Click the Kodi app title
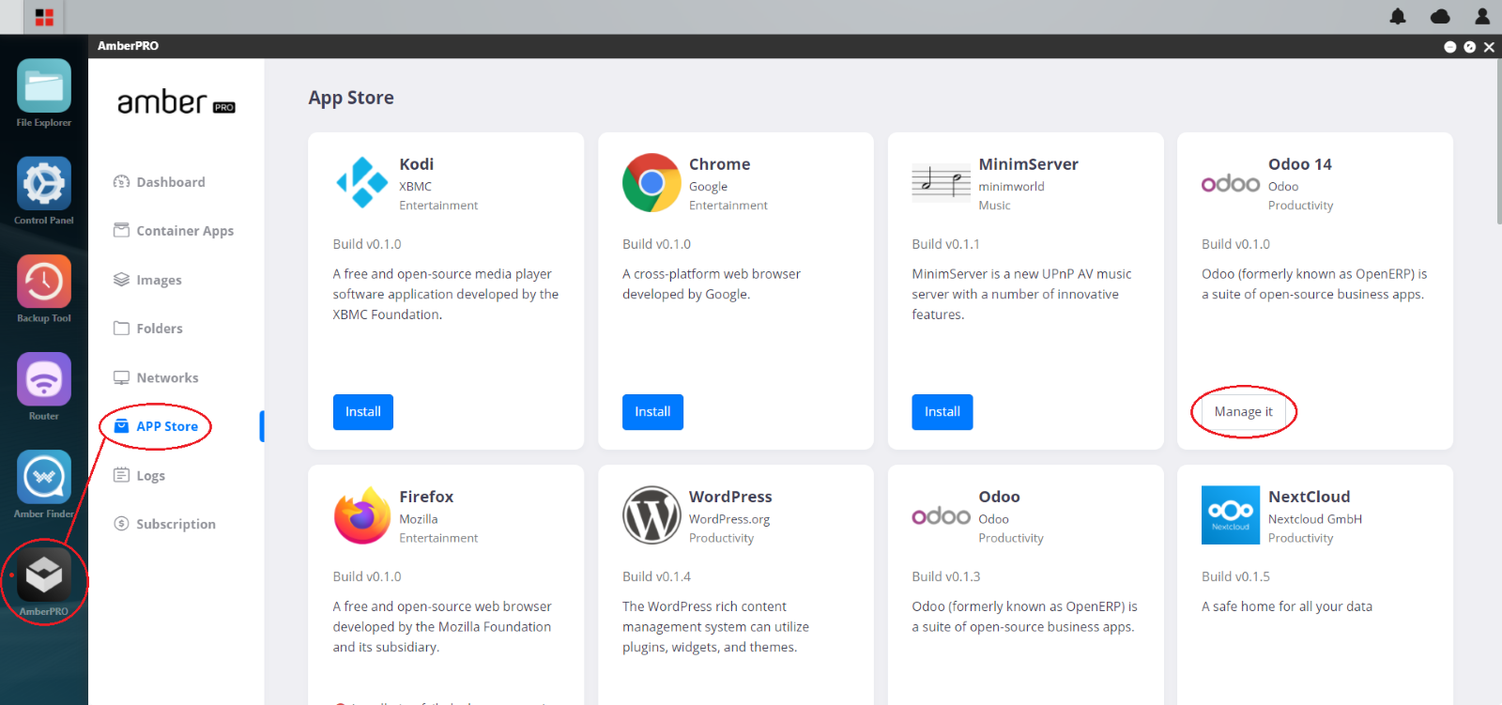This screenshot has width=1502, height=705. coord(417,164)
